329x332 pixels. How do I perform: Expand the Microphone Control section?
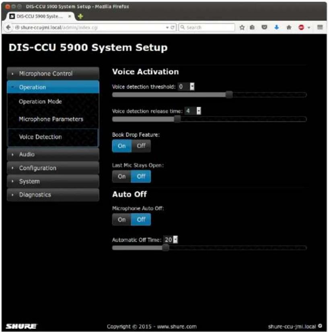pos(53,74)
